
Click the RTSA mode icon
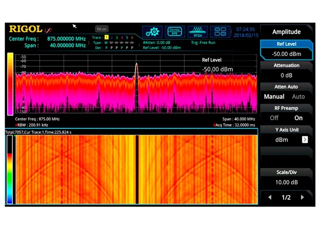198,32
